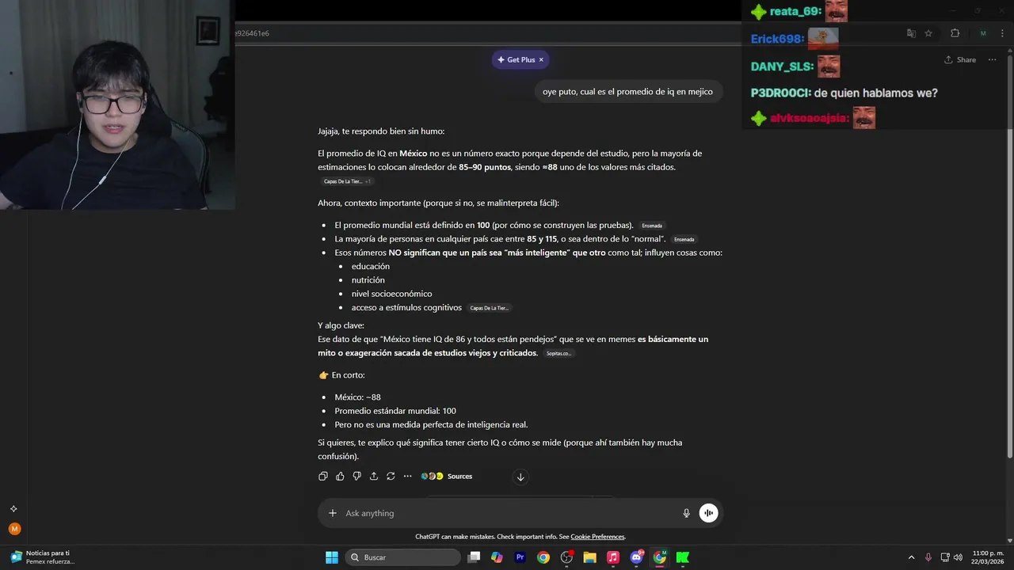The height and width of the screenshot is (570, 1014).
Task: Open the Ensenada citation after 'lo normal'
Action: [684, 239]
